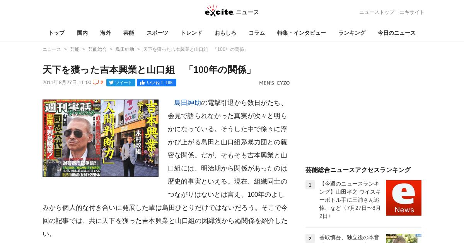
Task: Open the トレンド menu item
Action: click(x=191, y=33)
